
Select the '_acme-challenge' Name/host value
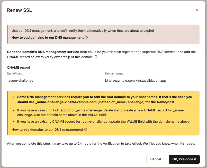20,80
